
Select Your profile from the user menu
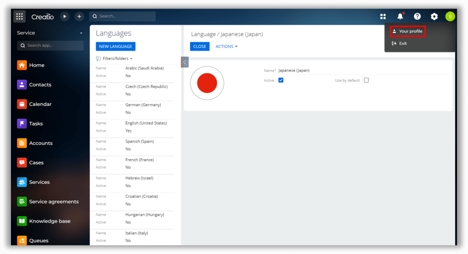[x=408, y=31]
